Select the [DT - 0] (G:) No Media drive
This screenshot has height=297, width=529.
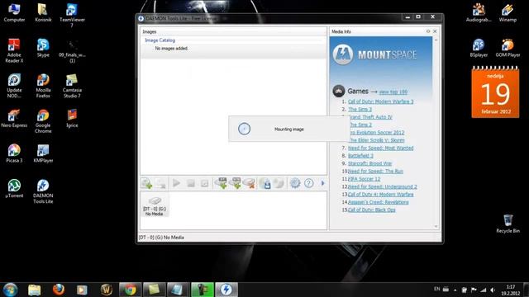click(x=155, y=205)
